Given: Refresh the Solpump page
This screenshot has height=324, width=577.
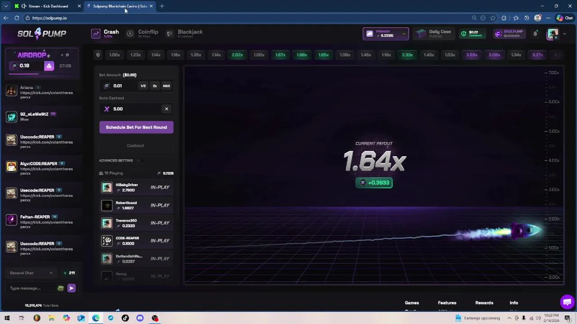Looking at the screenshot, I should pos(17,18).
